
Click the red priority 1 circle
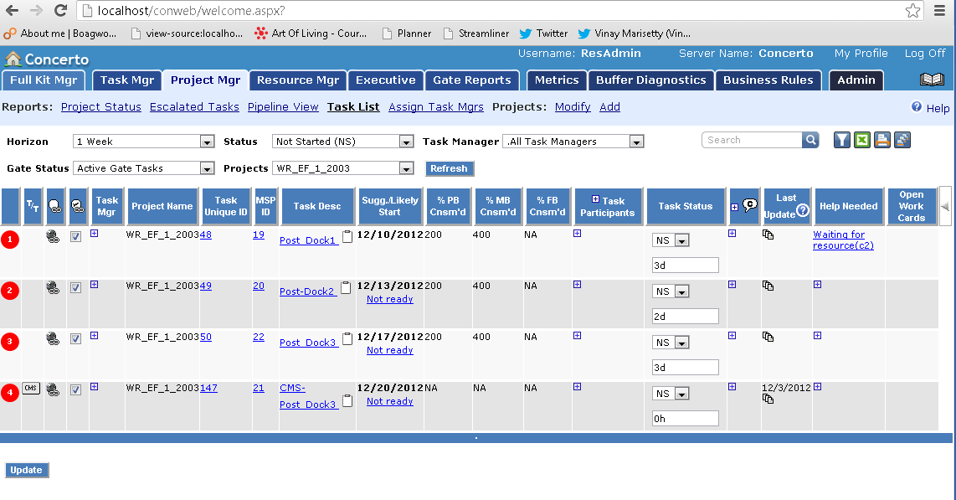[10, 240]
